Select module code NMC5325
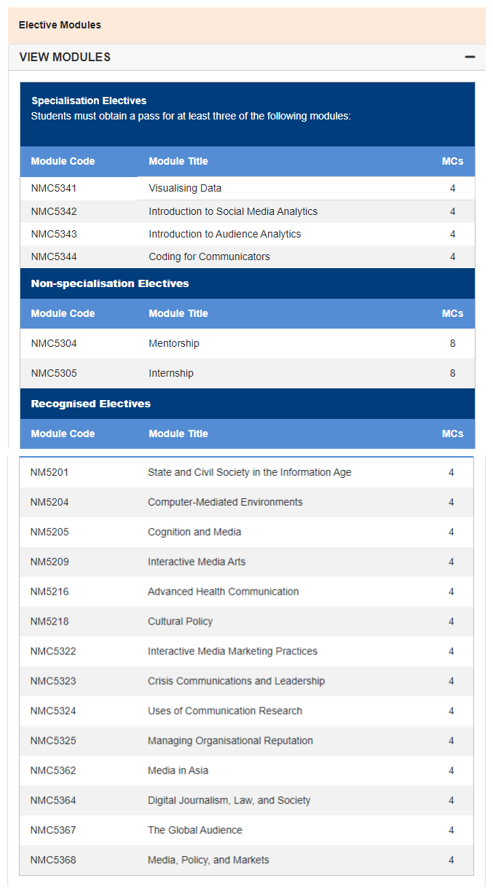This screenshot has width=493, height=894. pos(53,741)
